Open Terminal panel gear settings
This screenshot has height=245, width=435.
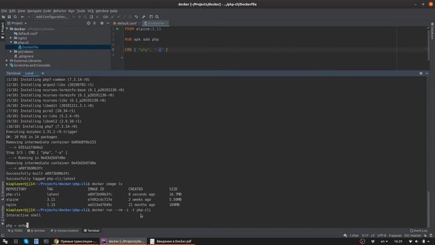[421, 73]
